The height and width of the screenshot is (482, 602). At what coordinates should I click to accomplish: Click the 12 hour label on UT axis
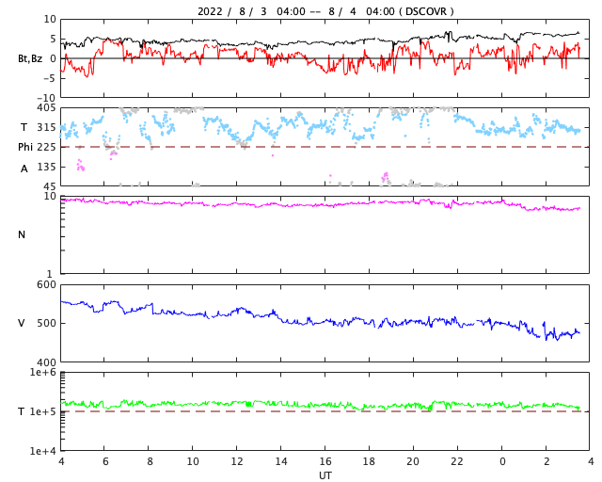[236, 461]
